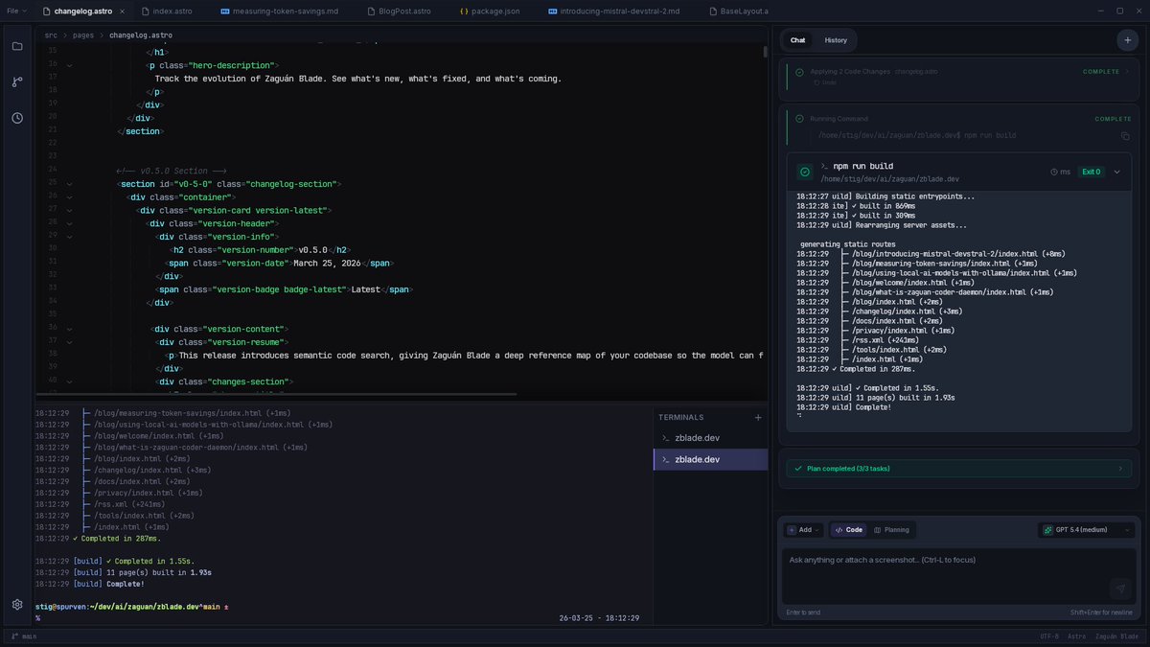Viewport: 1150px width, 647px height.
Task: Select the first zblade.dev terminal
Action: (710, 438)
